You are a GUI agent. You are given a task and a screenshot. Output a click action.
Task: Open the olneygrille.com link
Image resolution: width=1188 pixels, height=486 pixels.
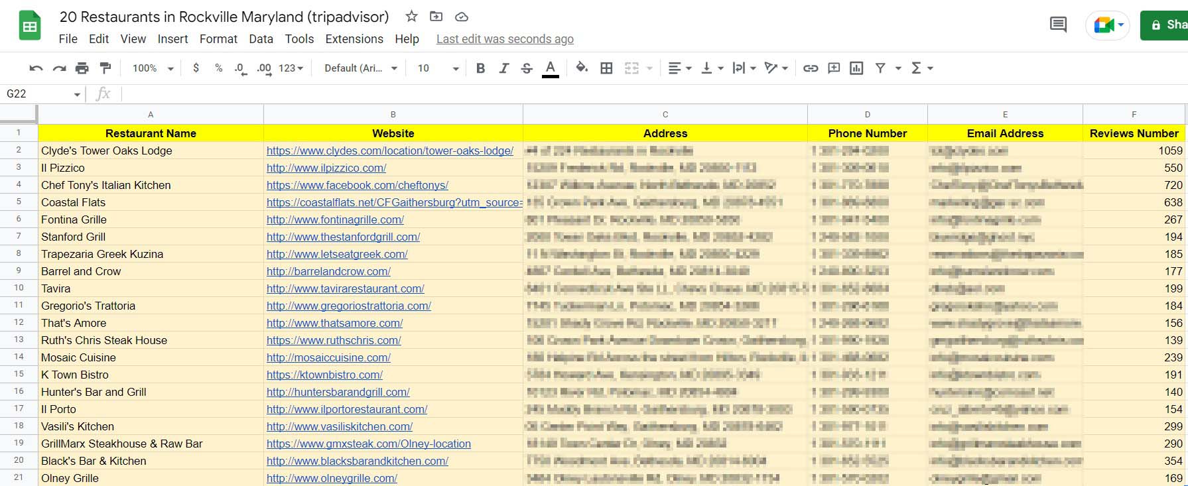coord(332,478)
